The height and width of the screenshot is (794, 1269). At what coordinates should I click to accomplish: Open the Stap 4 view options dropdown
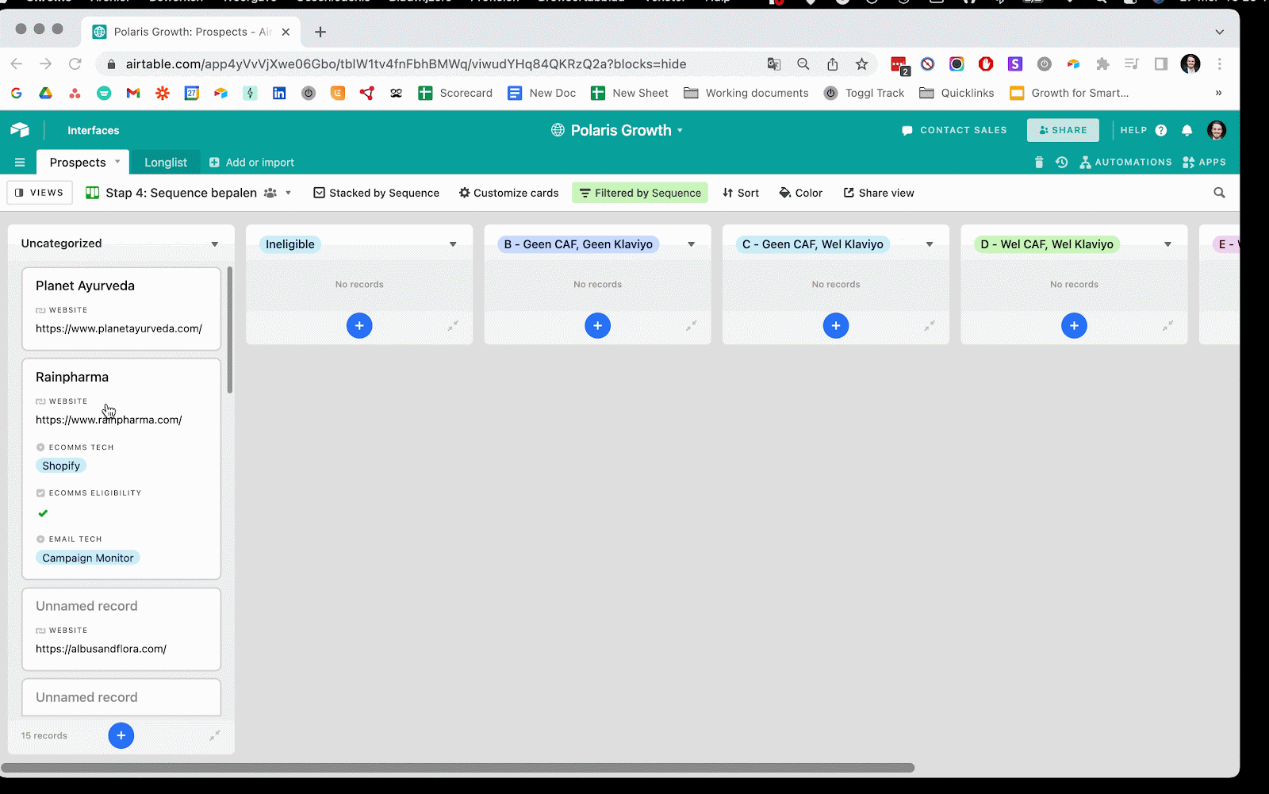click(288, 193)
